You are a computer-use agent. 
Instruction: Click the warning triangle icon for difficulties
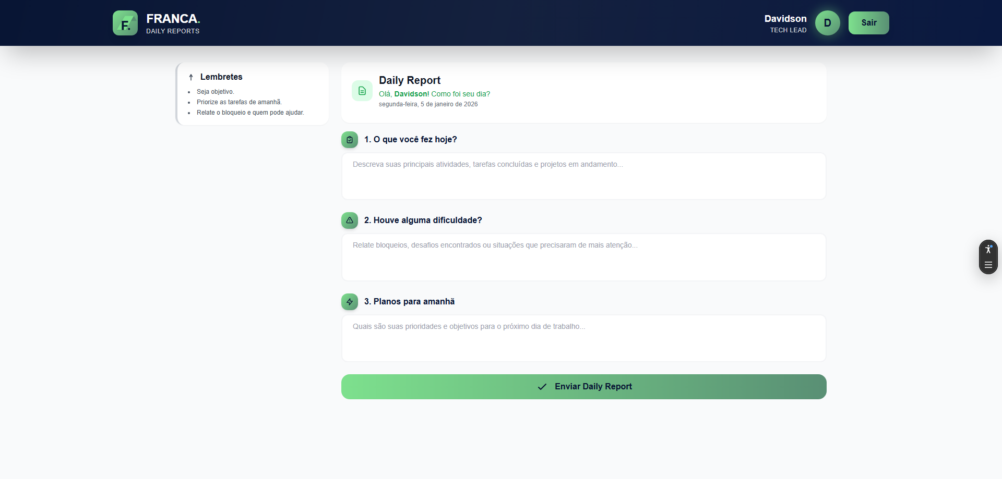(350, 220)
